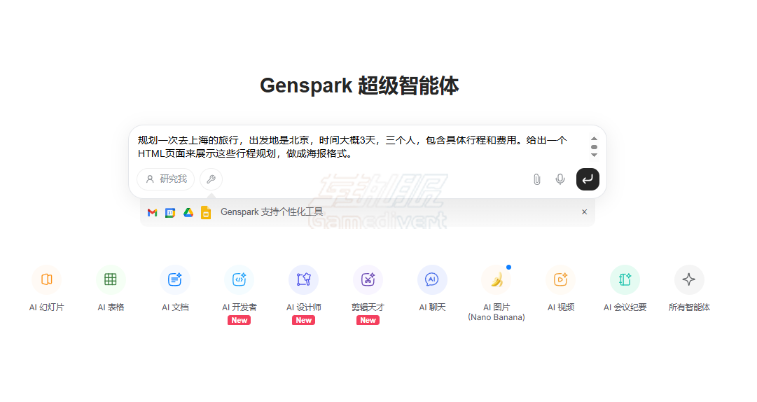
Task: Click the Genspark 超级智能体 heading
Action: (359, 86)
